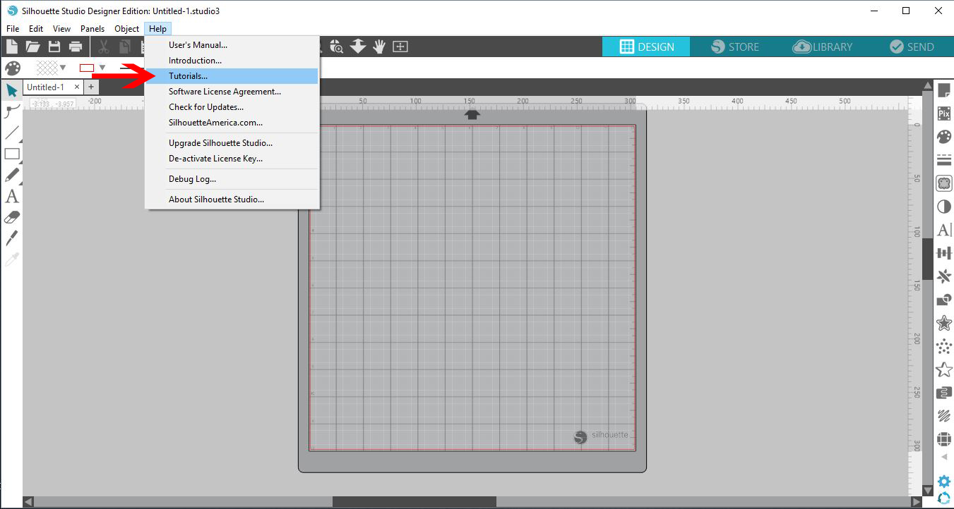
Task: Open Software License Agreement entry
Action: [x=232, y=92]
